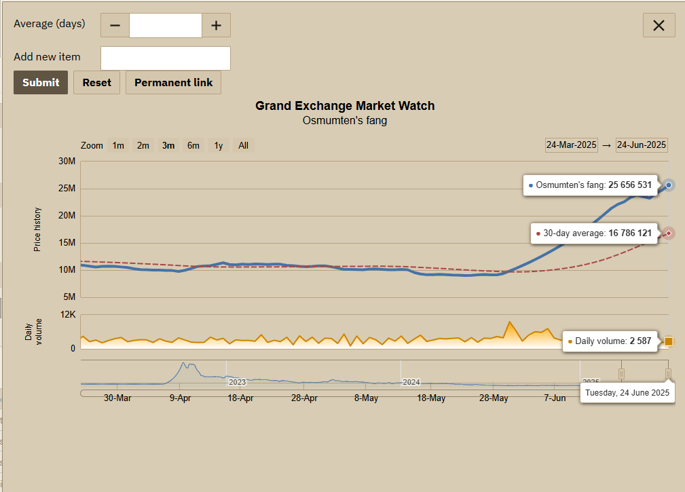The image size is (685, 492).
Task: Click the 7-Jun axis label
Action: click(555, 398)
